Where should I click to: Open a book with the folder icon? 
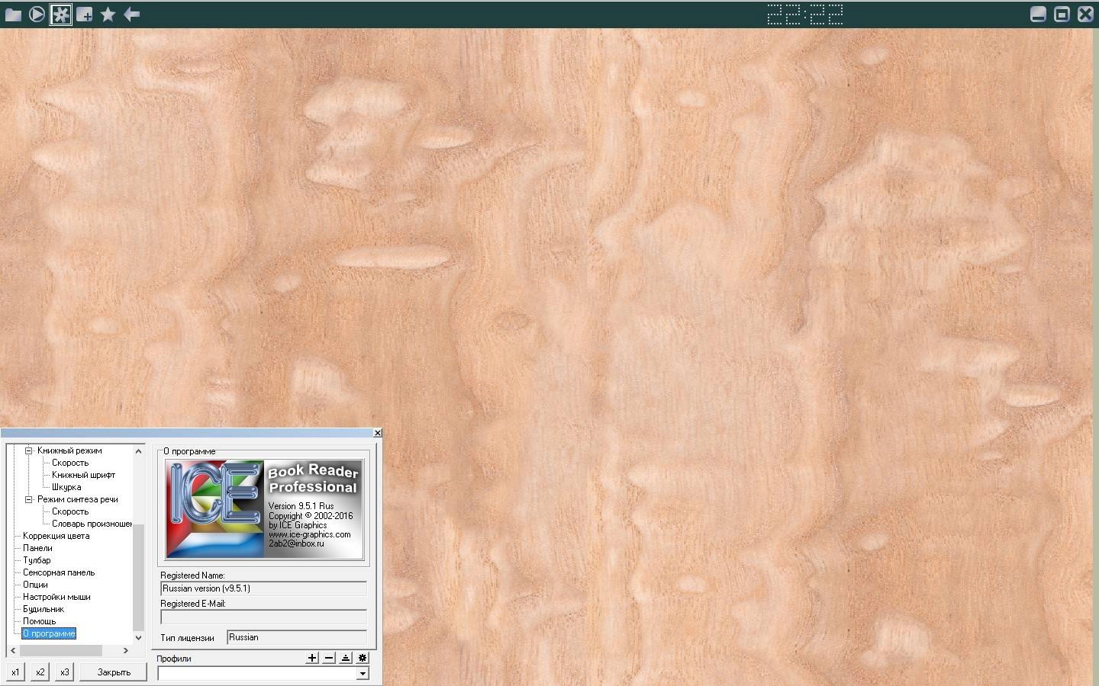(x=13, y=14)
